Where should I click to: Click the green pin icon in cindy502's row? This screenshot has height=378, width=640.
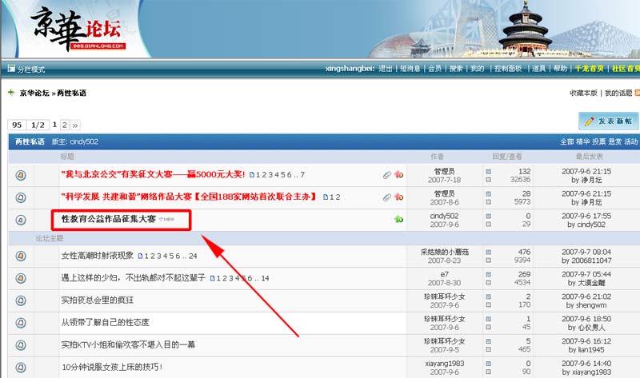pyautogui.click(x=398, y=219)
